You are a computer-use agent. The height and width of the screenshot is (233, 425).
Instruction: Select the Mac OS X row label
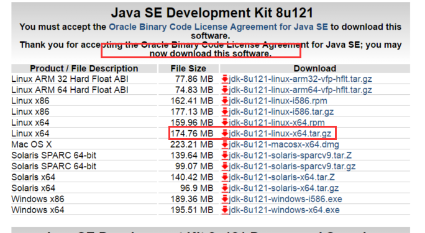pos(32,144)
